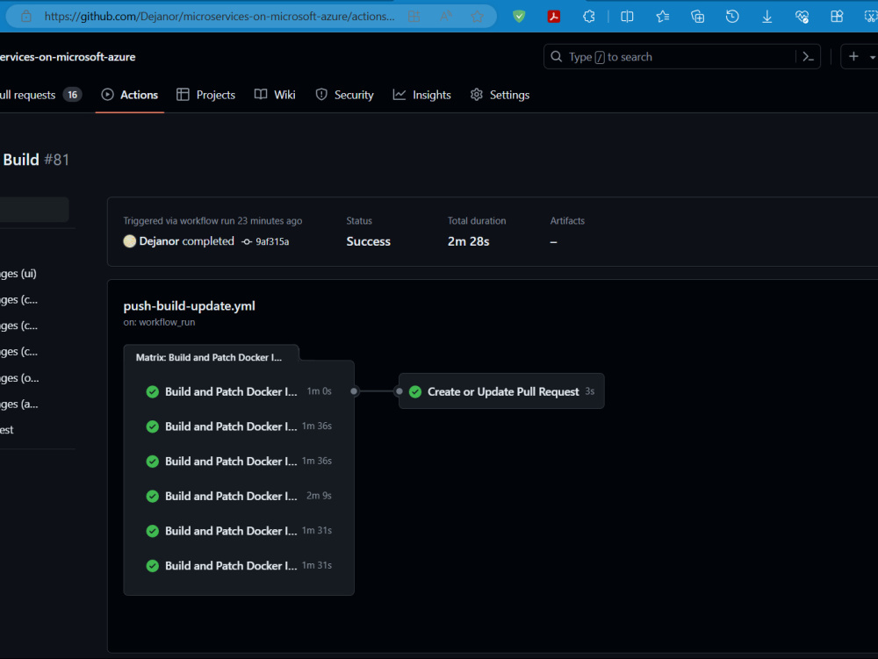Click Dejanor avatar image
Image resolution: width=878 pixels, height=659 pixels.
click(129, 241)
